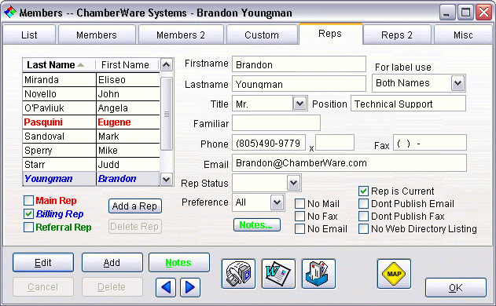The height and width of the screenshot is (306, 496).
Task: Check Dont Publish Email option
Action: [363, 204]
